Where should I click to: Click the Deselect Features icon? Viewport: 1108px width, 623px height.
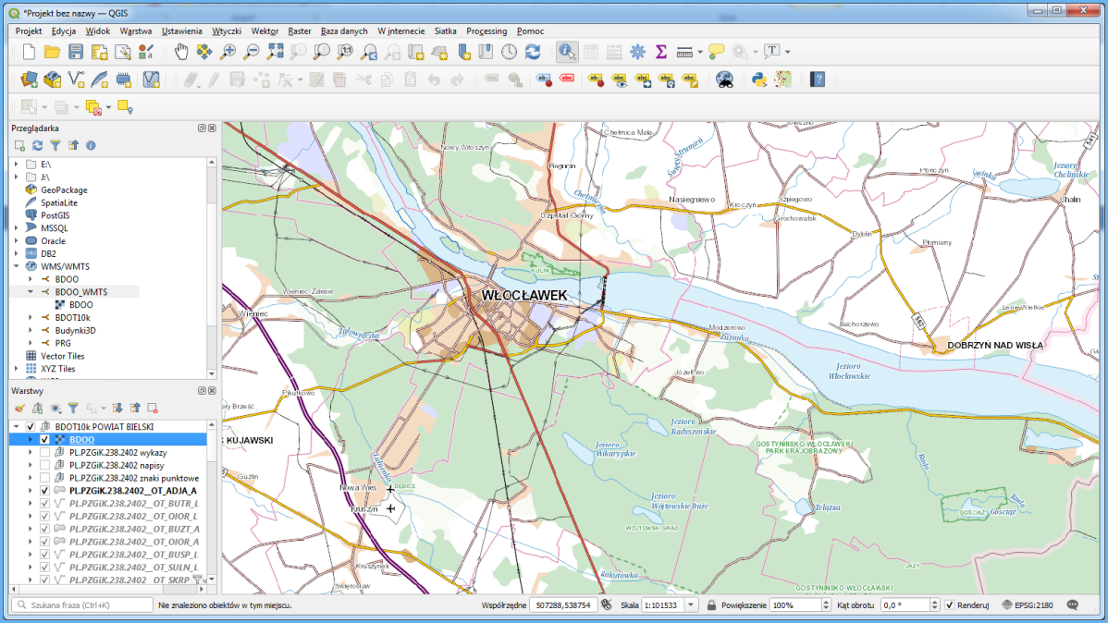pos(93,107)
